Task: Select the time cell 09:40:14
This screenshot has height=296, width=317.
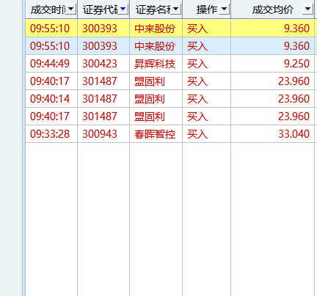Action: (50, 99)
